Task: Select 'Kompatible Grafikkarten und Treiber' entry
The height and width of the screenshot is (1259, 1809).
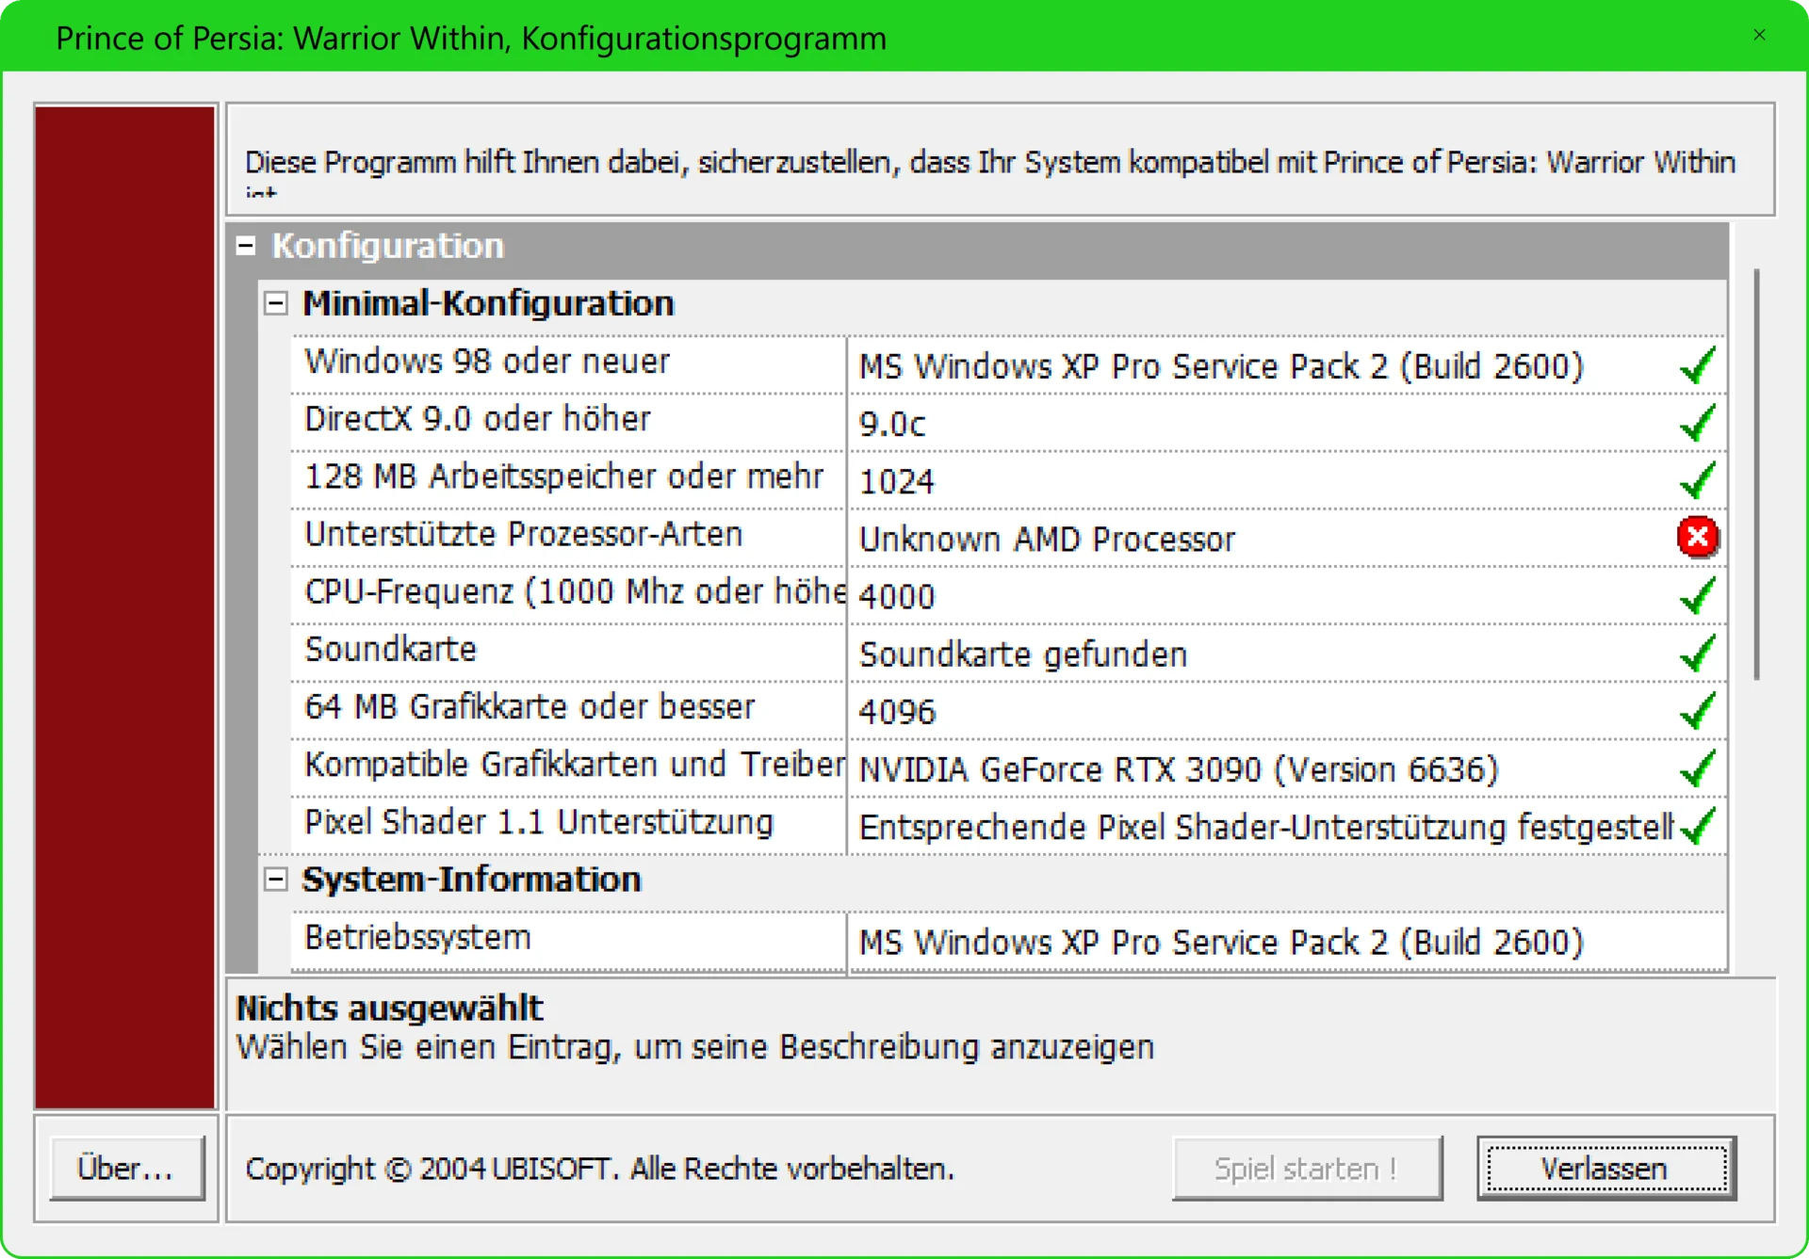Action: (575, 765)
